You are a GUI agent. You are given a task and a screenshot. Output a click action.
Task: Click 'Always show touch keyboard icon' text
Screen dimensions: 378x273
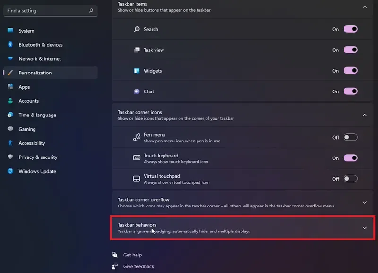[176, 162]
